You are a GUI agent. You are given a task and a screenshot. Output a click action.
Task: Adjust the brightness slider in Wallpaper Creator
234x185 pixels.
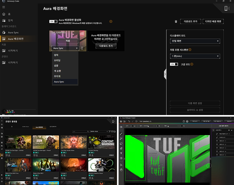[148, 126]
